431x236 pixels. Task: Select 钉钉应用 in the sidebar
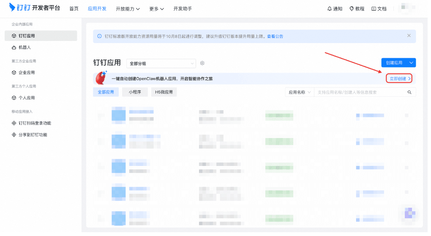41,36
